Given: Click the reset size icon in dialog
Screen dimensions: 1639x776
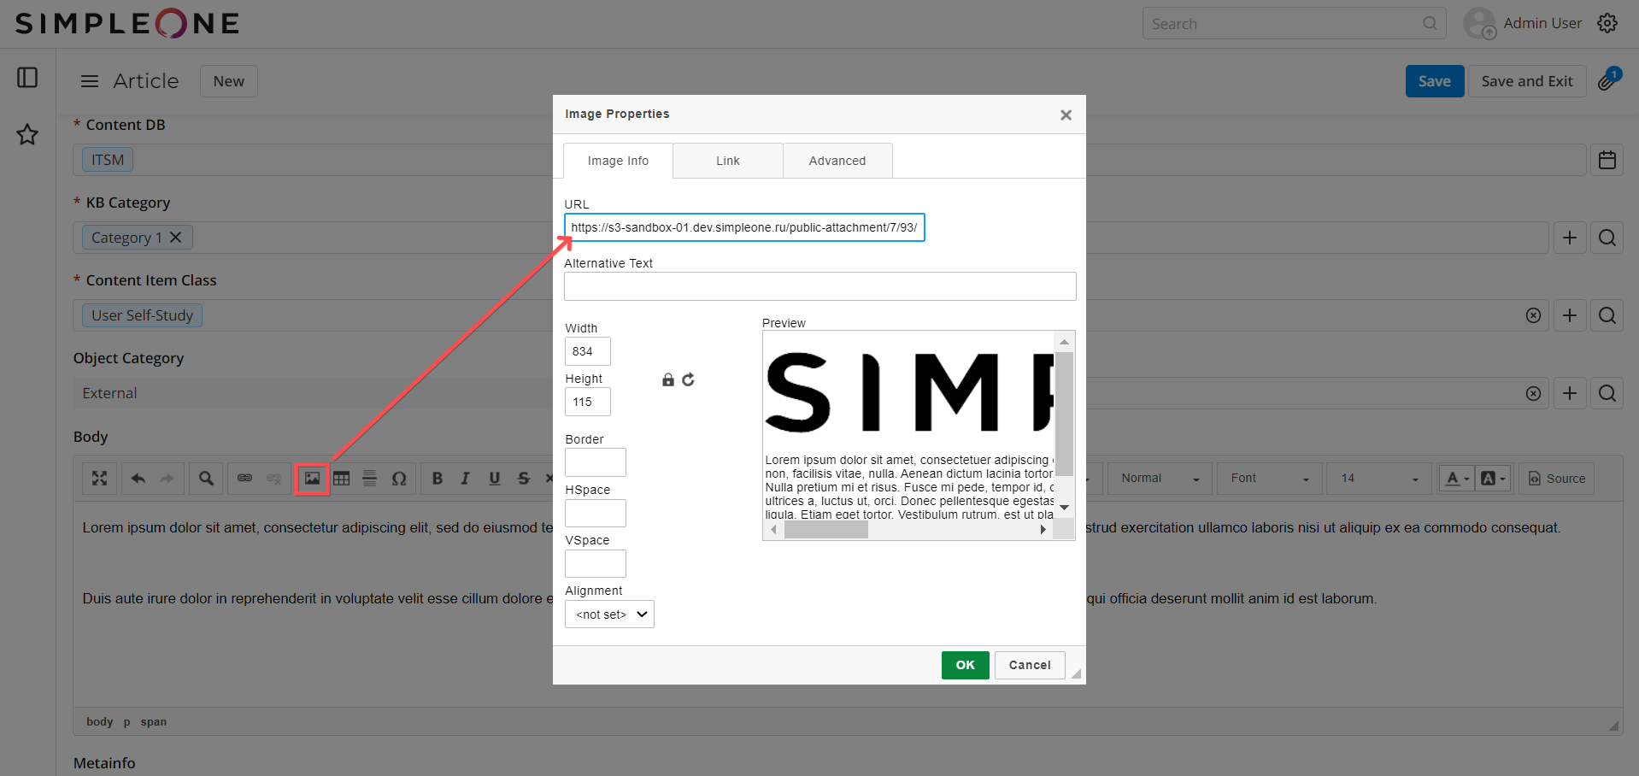Looking at the screenshot, I should 689,379.
